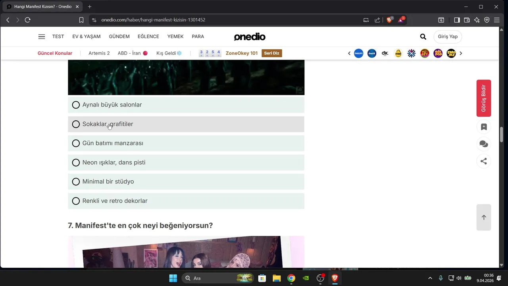Click the share page icon in address bar
The image size is (508, 286).
point(377,20)
